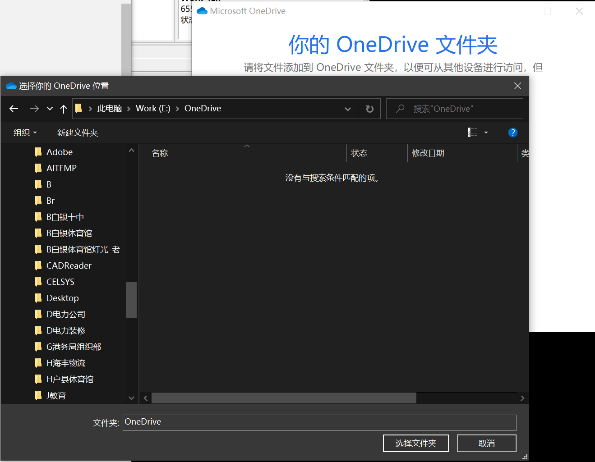The height and width of the screenshot is (462, 595).
Task: Select B白银体育馆 folder
Action: (x=69, y=233)
